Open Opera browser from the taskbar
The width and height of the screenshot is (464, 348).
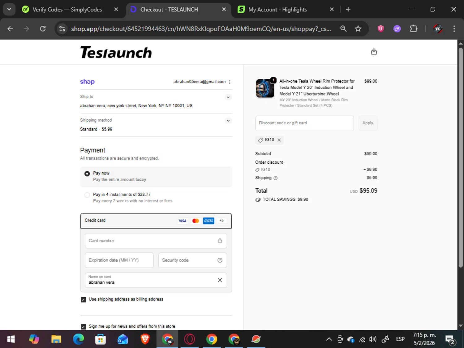point(190,339)
